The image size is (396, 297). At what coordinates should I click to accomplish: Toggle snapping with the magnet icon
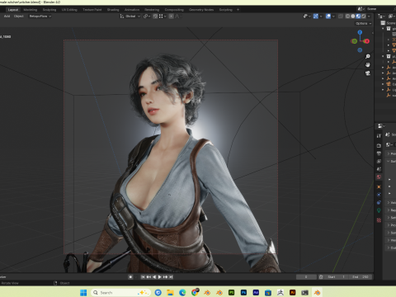[155, 16]
